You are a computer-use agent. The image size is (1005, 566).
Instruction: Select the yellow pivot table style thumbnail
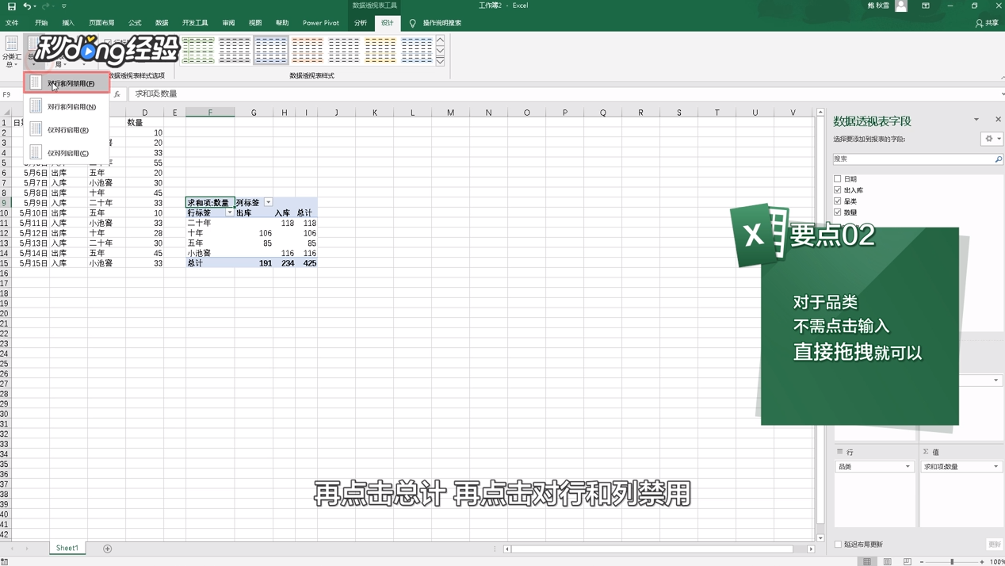pos(380,51)
